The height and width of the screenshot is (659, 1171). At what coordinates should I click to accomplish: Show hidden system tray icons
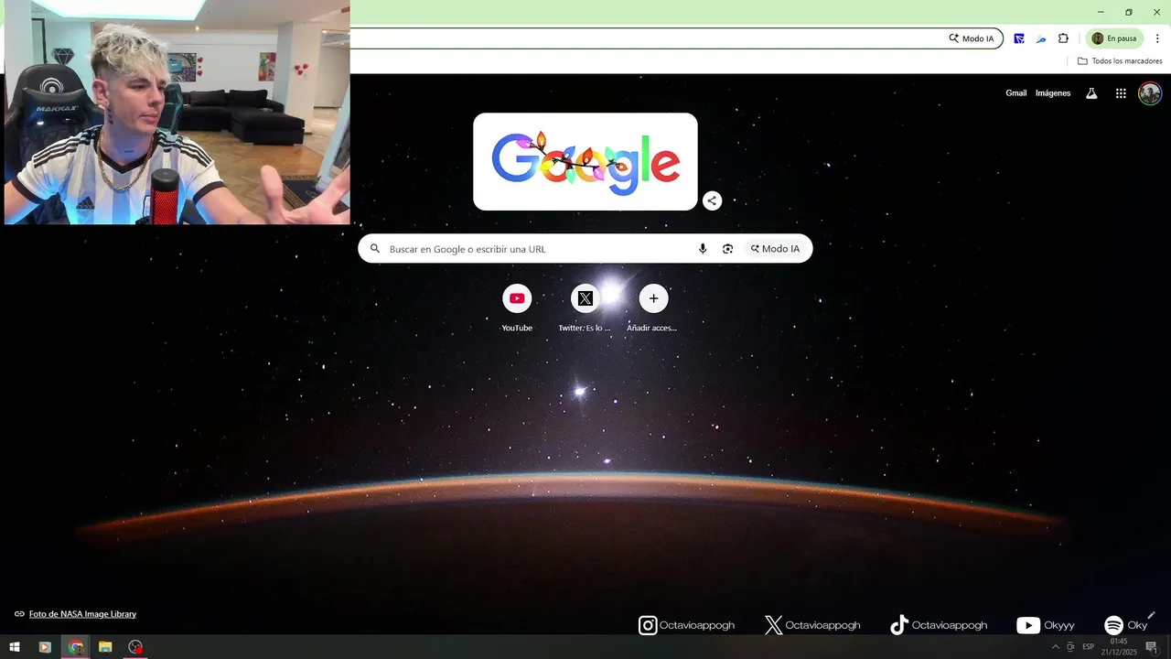(x=1055, y=647)
